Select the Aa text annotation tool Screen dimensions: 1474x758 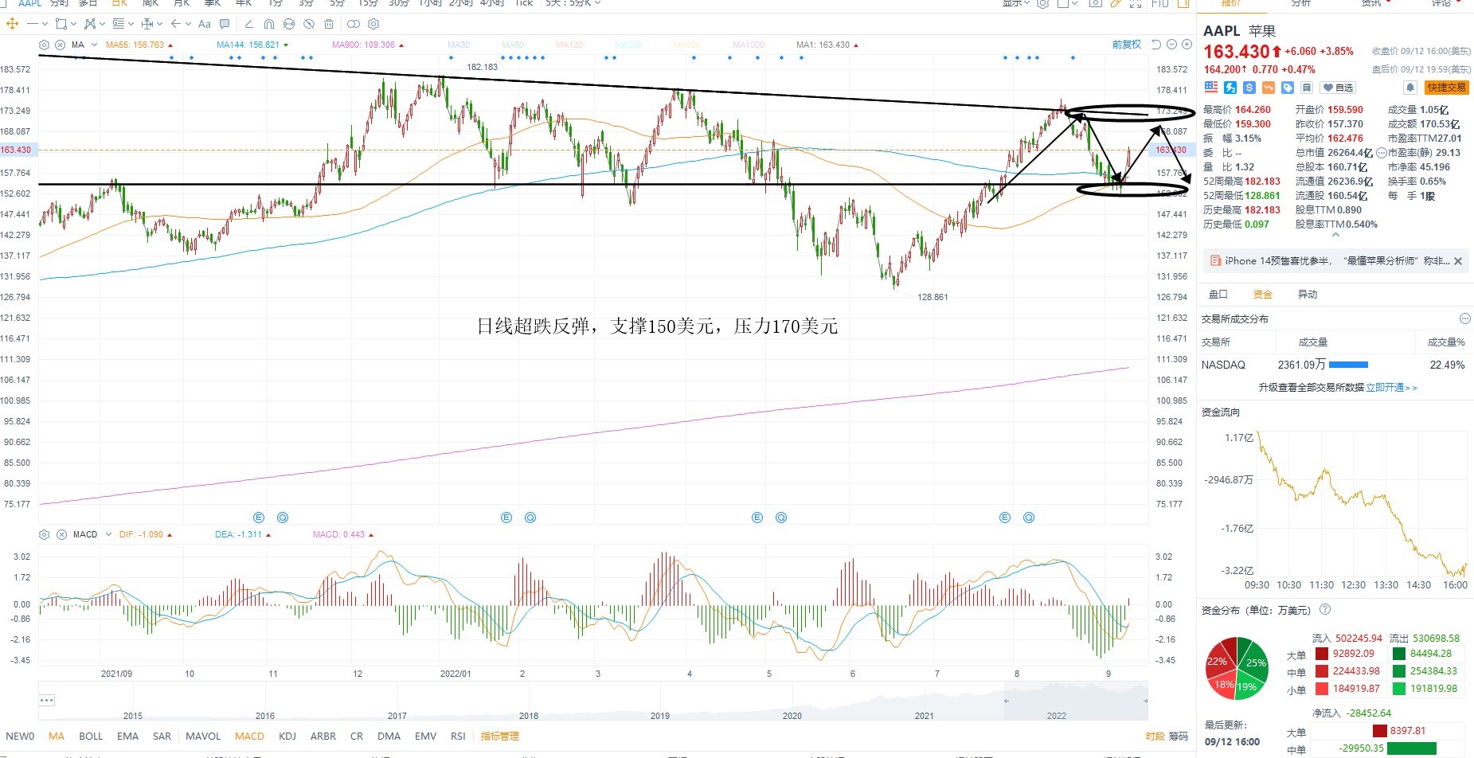[205, 24]
